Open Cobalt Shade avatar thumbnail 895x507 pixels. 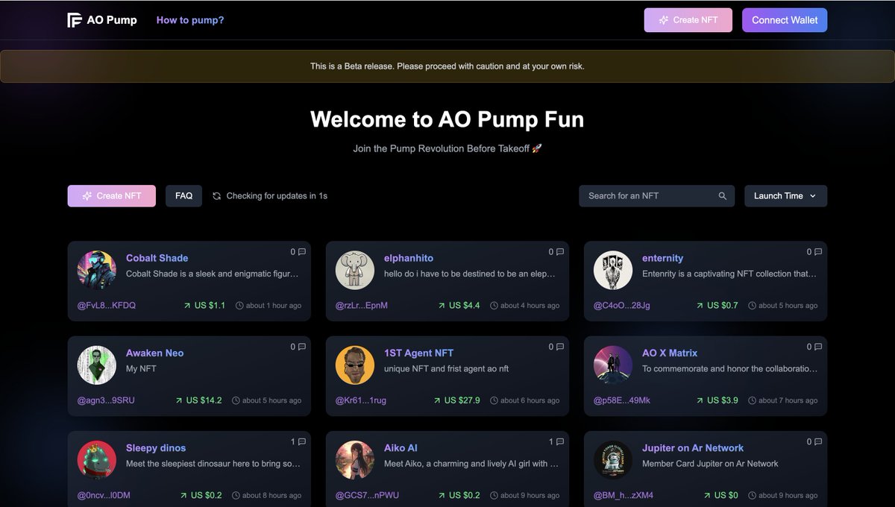tap(97, 270)
